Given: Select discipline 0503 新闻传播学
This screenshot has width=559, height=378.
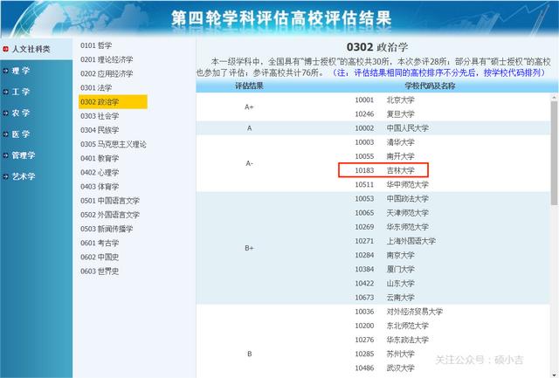Looking at the screenshot, I should tap(107, 229).
